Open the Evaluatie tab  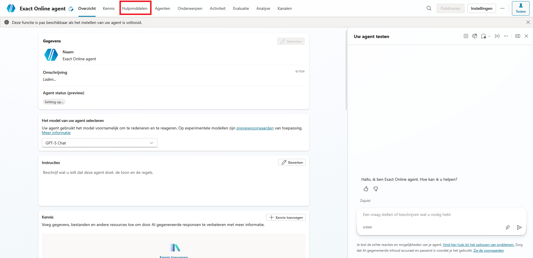241,8
